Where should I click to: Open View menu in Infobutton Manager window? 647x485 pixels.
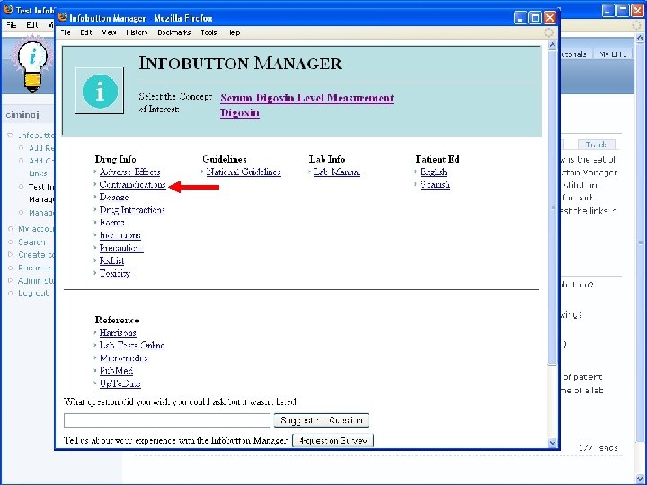click(x=109, y=32)
